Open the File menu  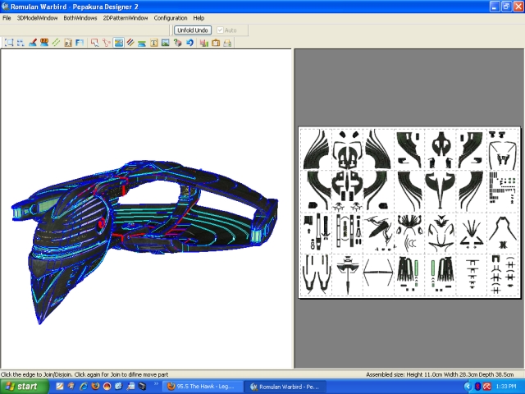tap(7, 18)
